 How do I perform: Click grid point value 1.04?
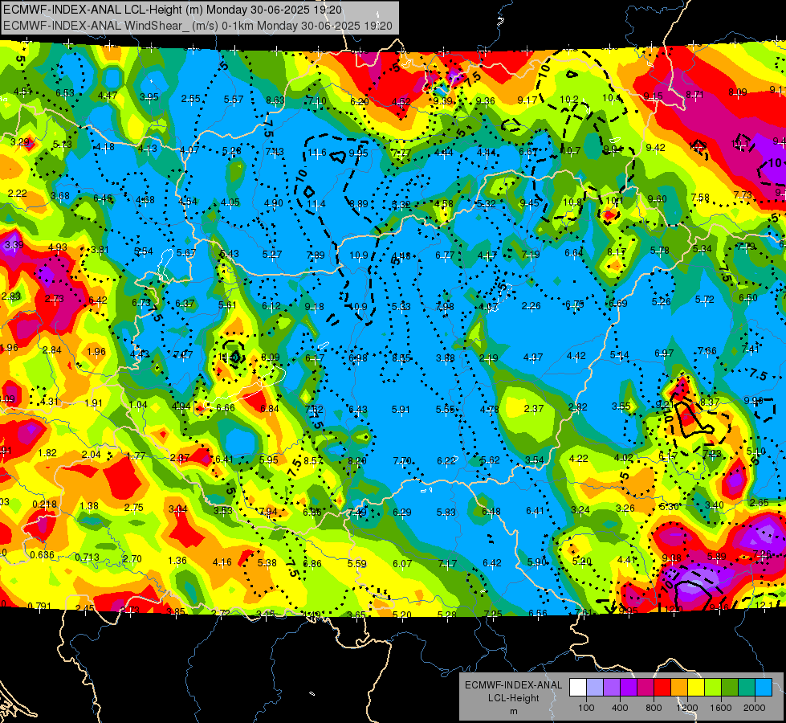138,405
